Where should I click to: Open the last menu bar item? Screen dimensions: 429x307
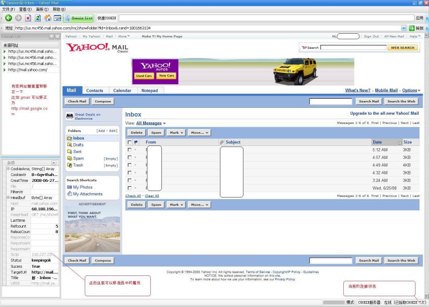[x=59, y=9]
